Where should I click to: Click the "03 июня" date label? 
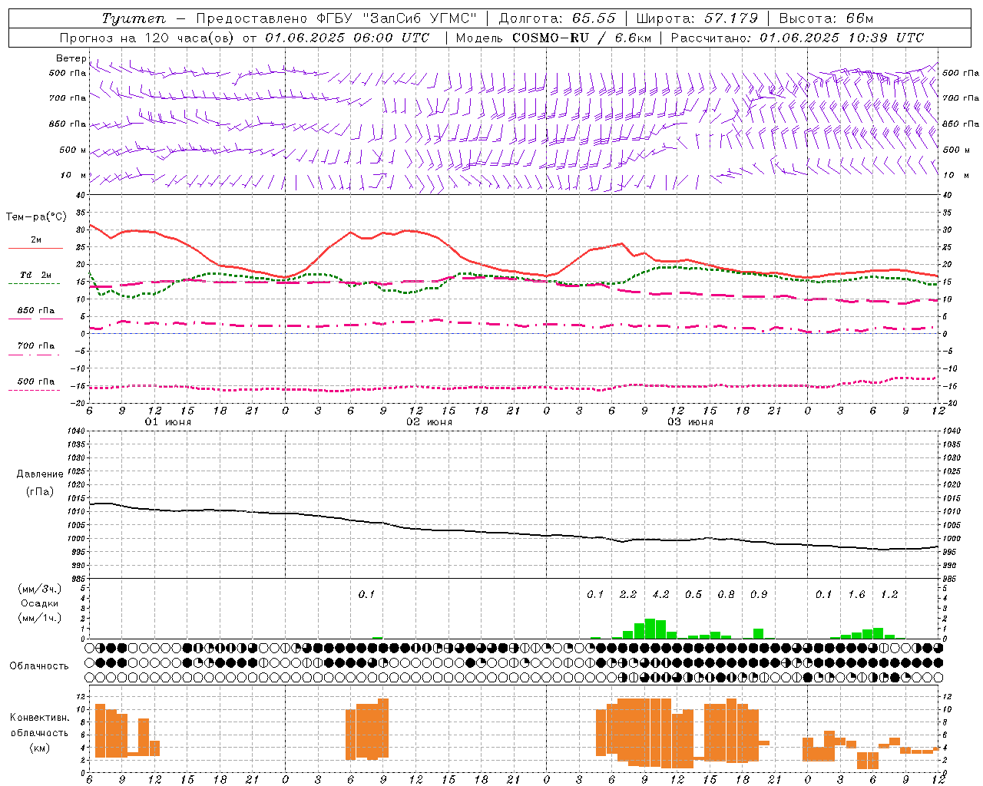click(690, 421)
